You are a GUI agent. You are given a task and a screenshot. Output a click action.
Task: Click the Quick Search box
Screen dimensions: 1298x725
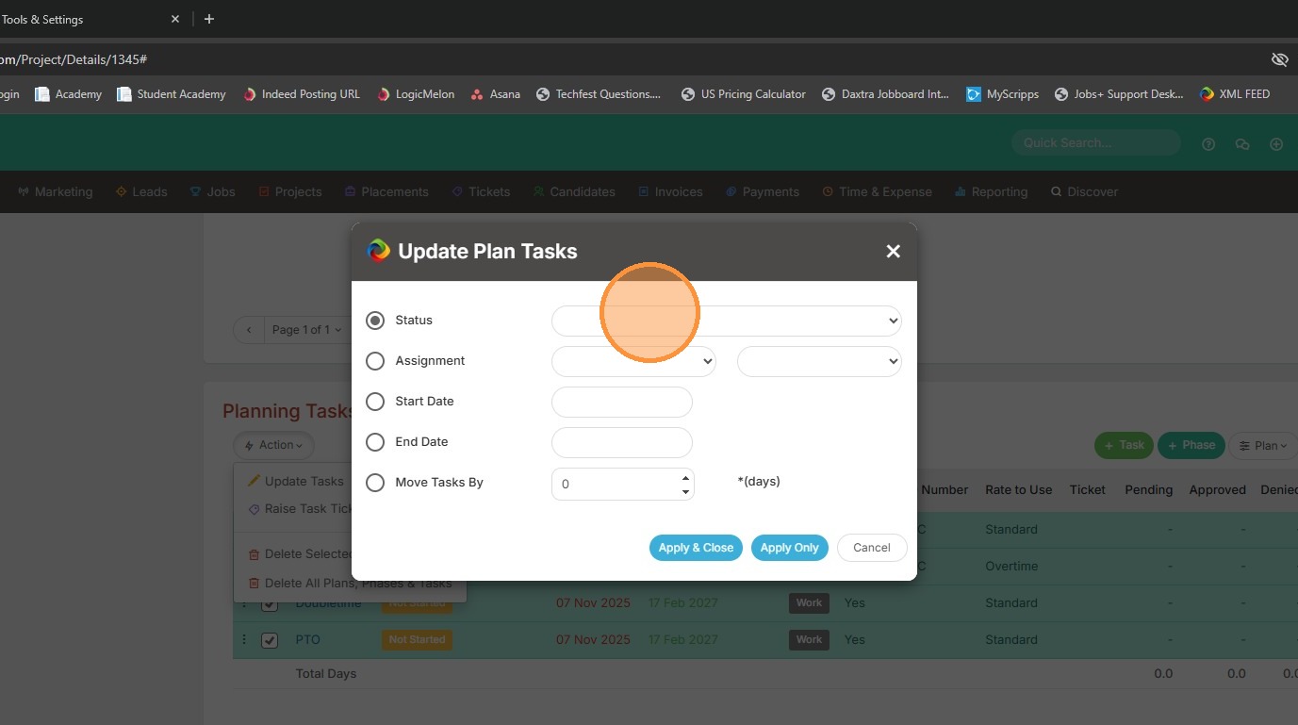(1095, 142)
